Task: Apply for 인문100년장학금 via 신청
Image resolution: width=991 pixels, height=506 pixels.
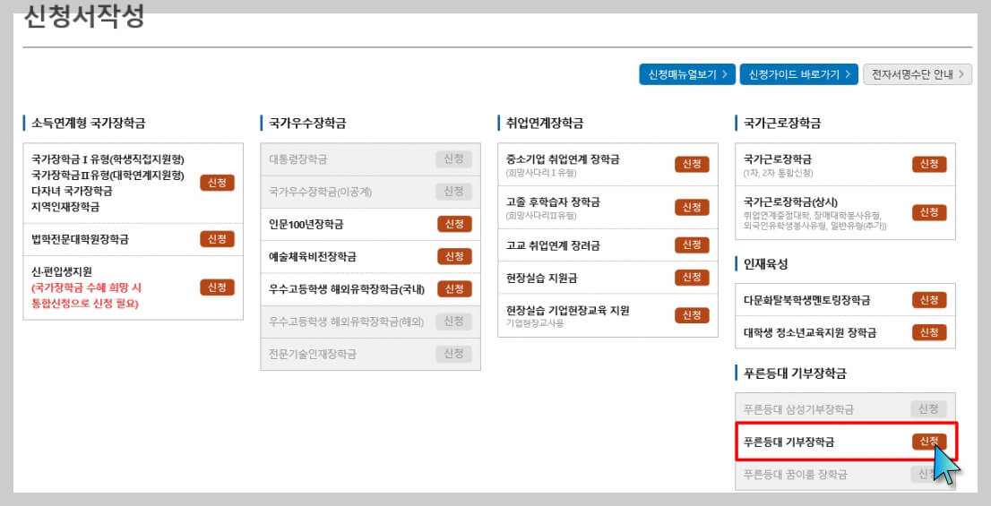Action: [x=454, y=224]
